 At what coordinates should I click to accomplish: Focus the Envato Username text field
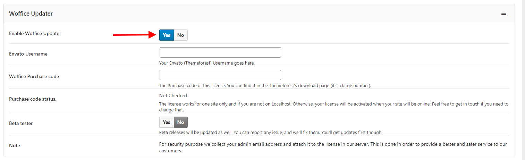(220, 52)
